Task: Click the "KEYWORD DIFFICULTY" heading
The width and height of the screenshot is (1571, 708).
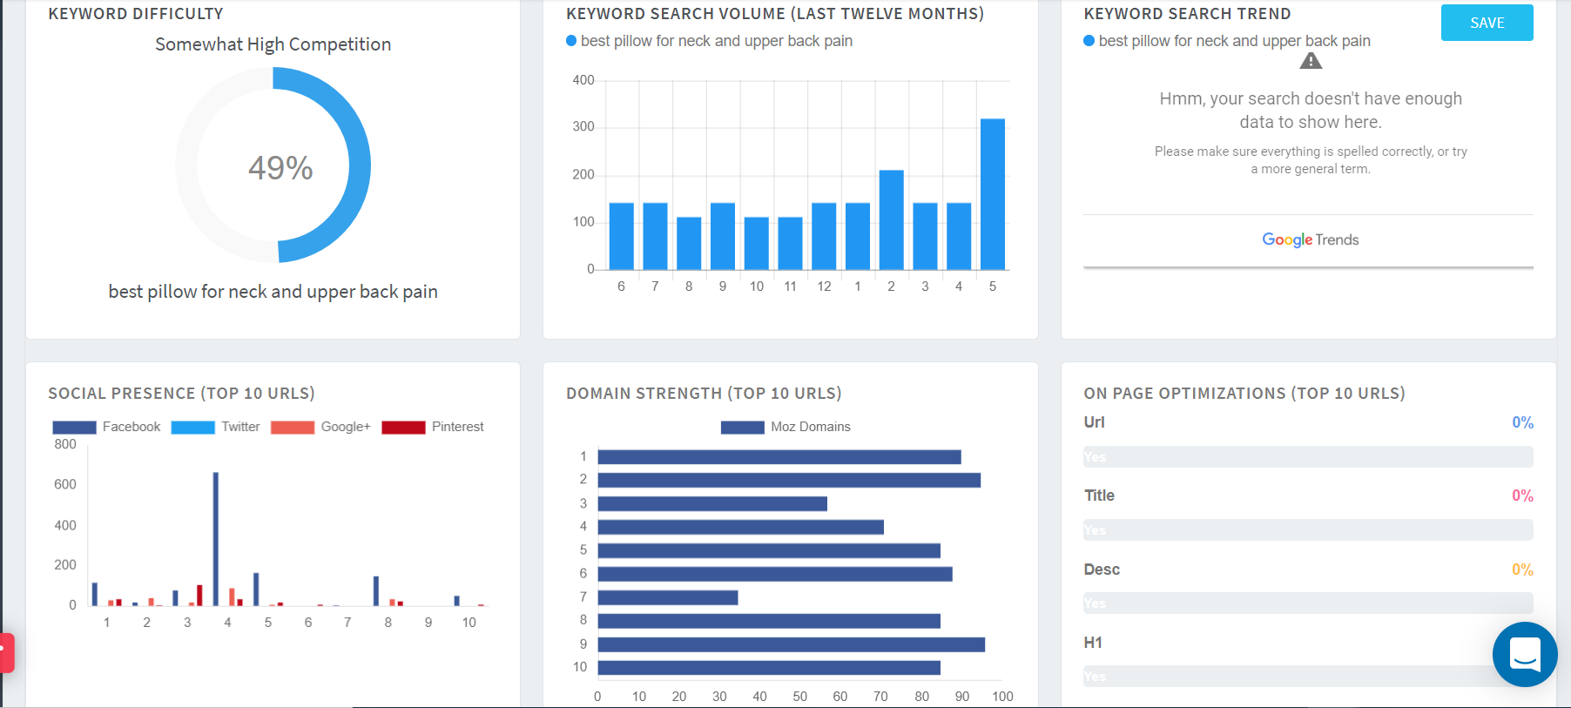Action: pyautogui.click(x=136, y=14)
